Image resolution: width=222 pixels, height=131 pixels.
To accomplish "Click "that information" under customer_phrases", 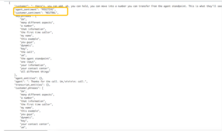I will tap(33, 101).
